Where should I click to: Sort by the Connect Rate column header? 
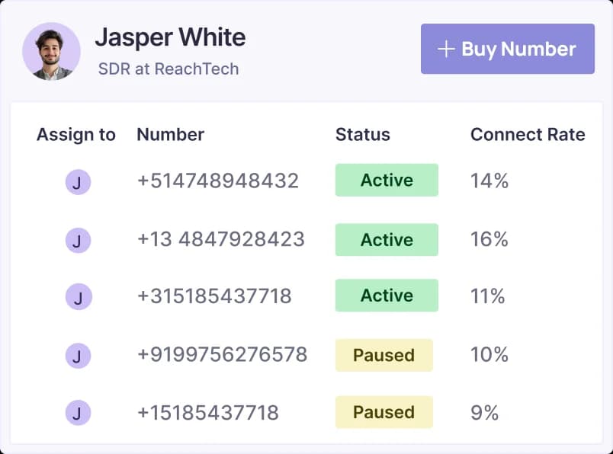point(528,135)
